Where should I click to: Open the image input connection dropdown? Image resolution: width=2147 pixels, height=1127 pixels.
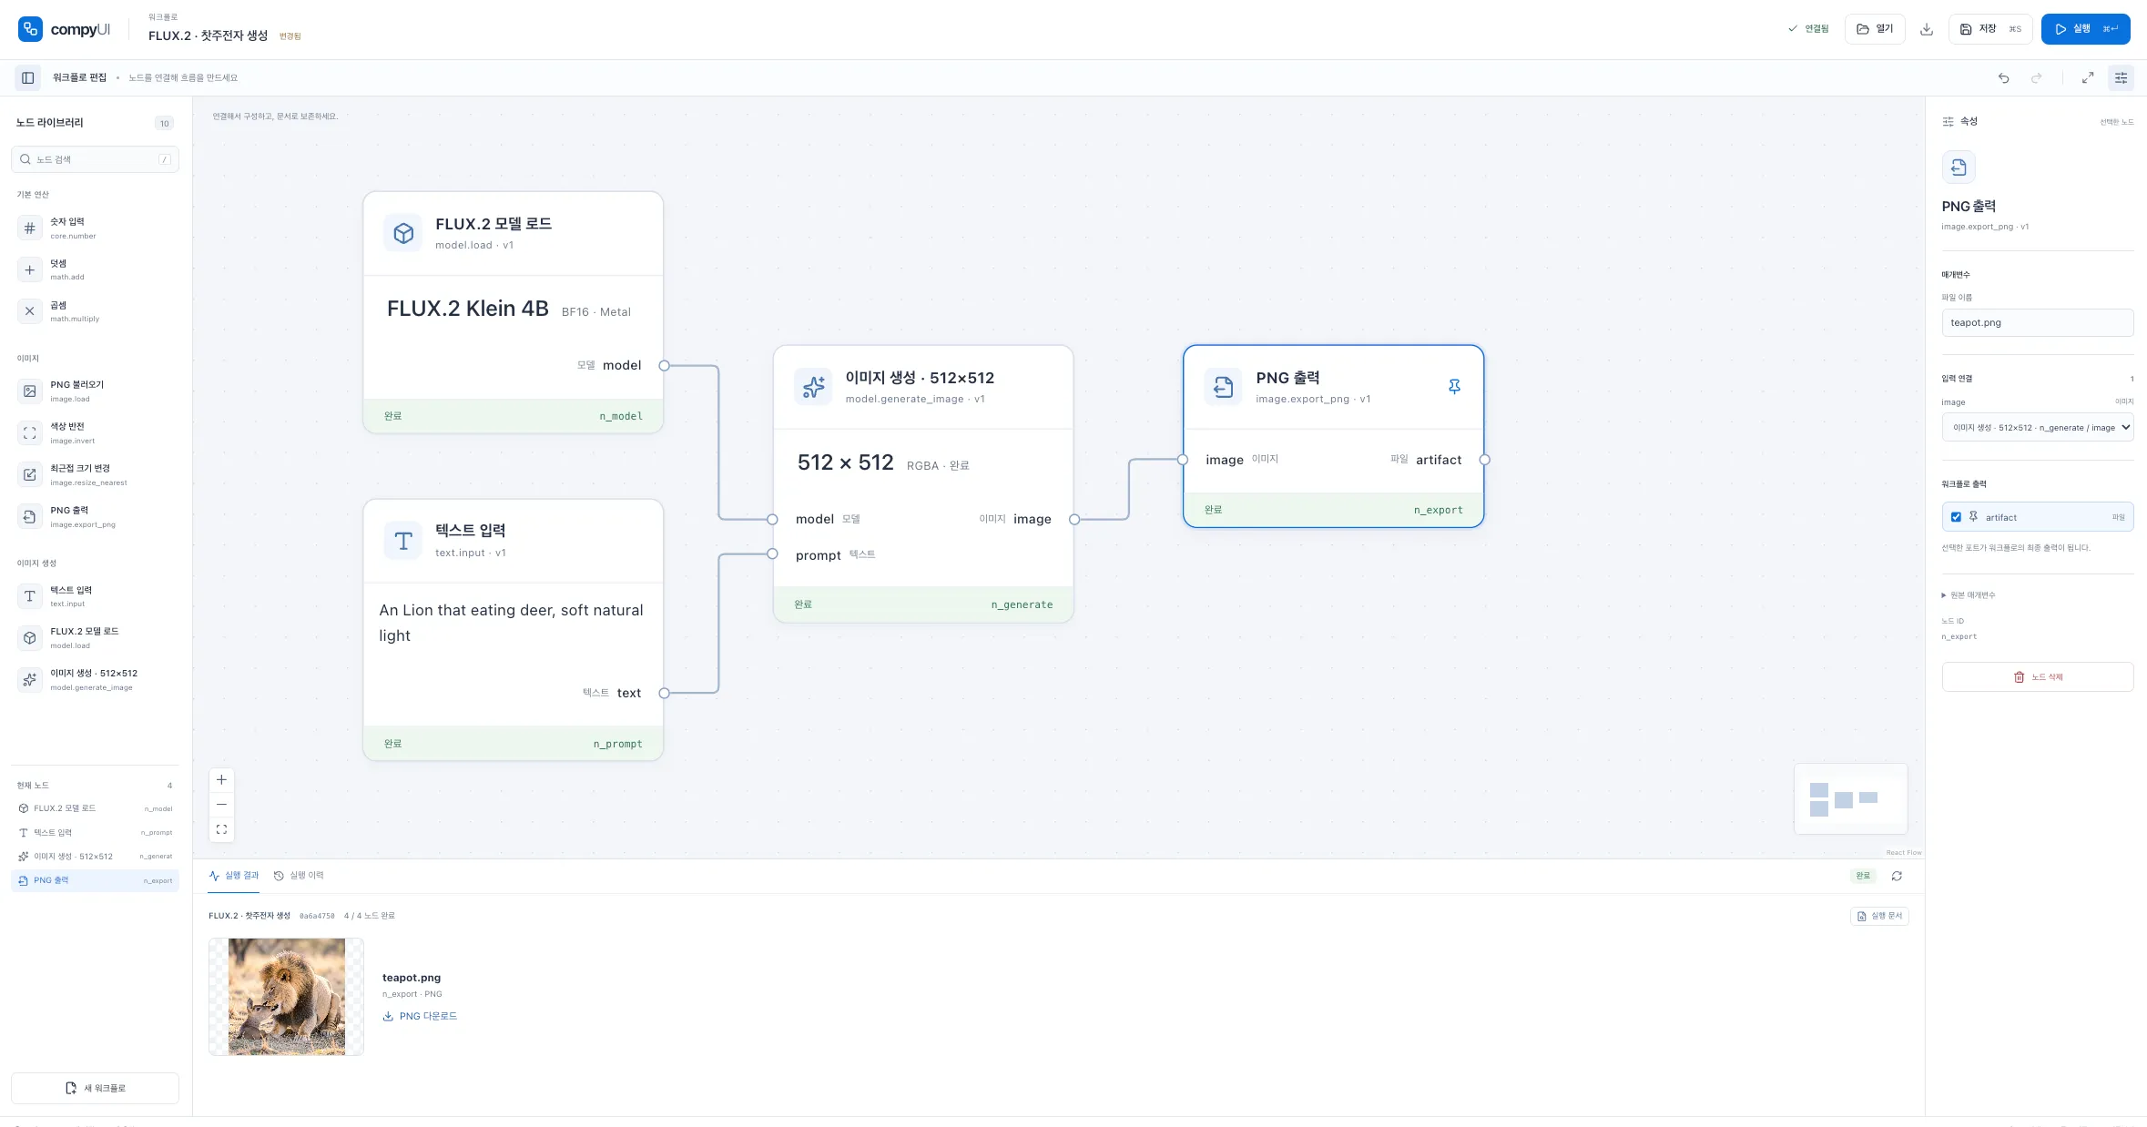click(x=2038, y=427)
